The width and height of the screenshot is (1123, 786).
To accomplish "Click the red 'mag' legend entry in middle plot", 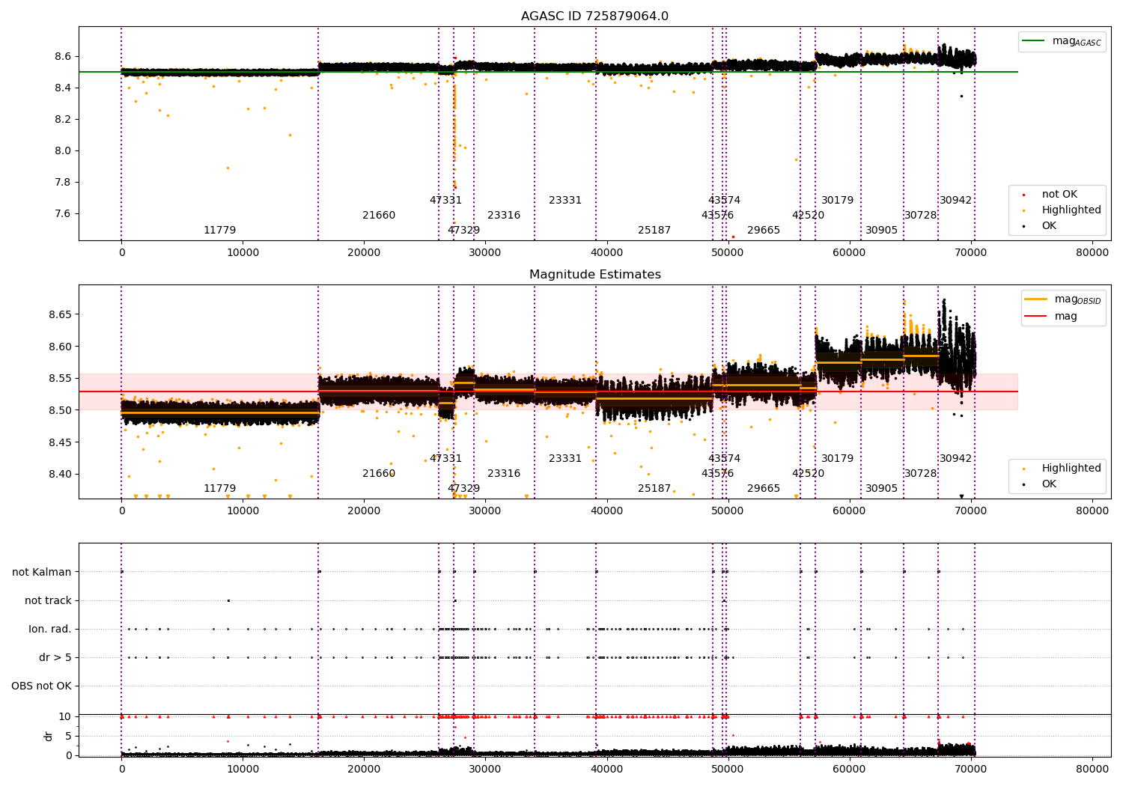I will tap(1051, 317).
